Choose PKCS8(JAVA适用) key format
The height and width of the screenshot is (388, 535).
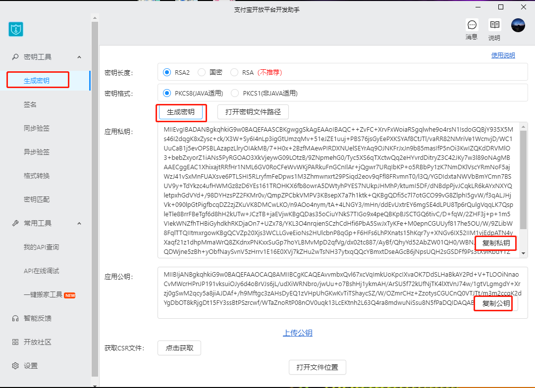point(167,93)
